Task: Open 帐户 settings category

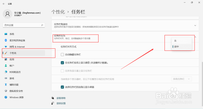Action: [24, 66]
